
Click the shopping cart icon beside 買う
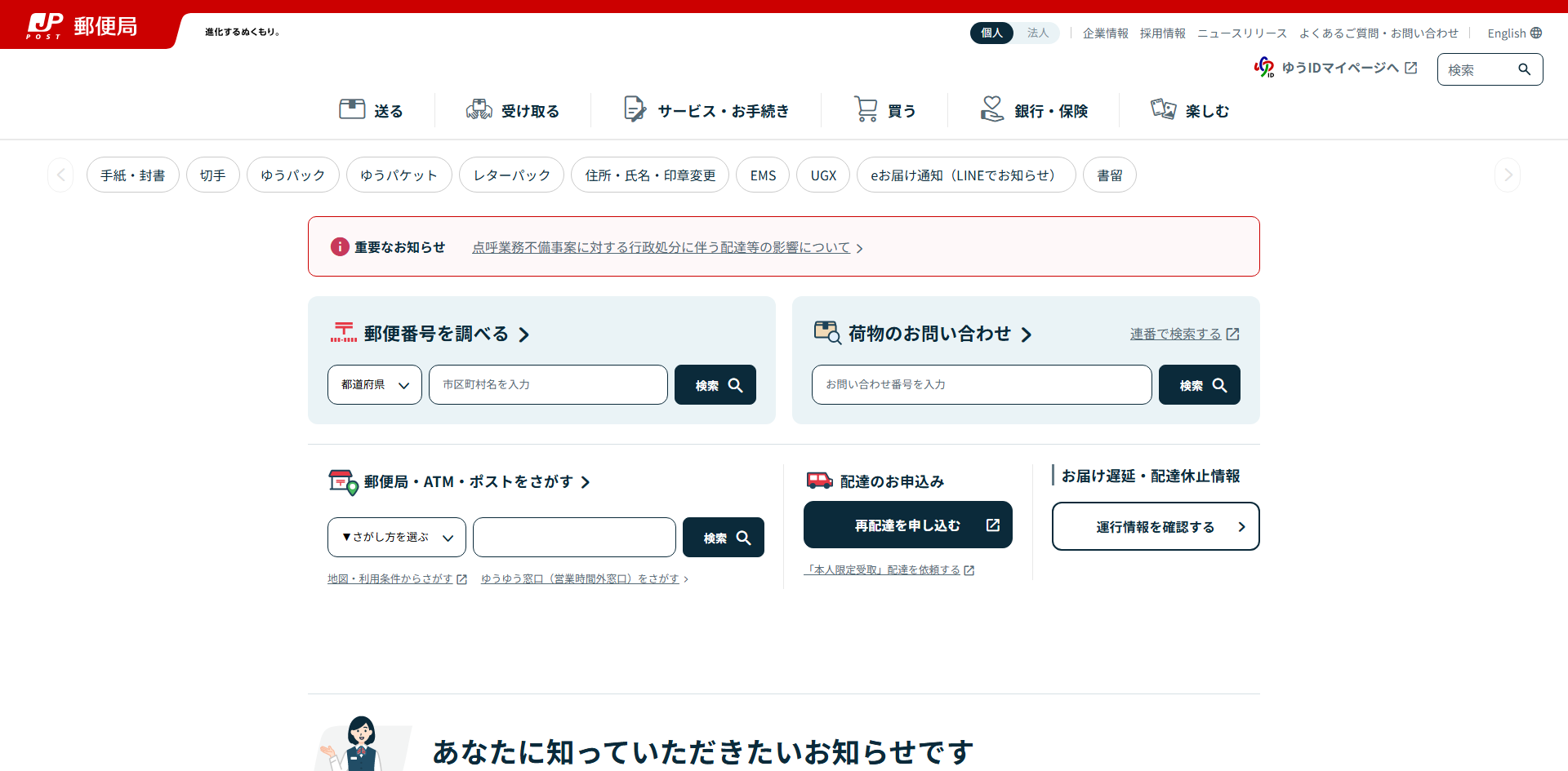pyautogui.click(x=866, y=109)
